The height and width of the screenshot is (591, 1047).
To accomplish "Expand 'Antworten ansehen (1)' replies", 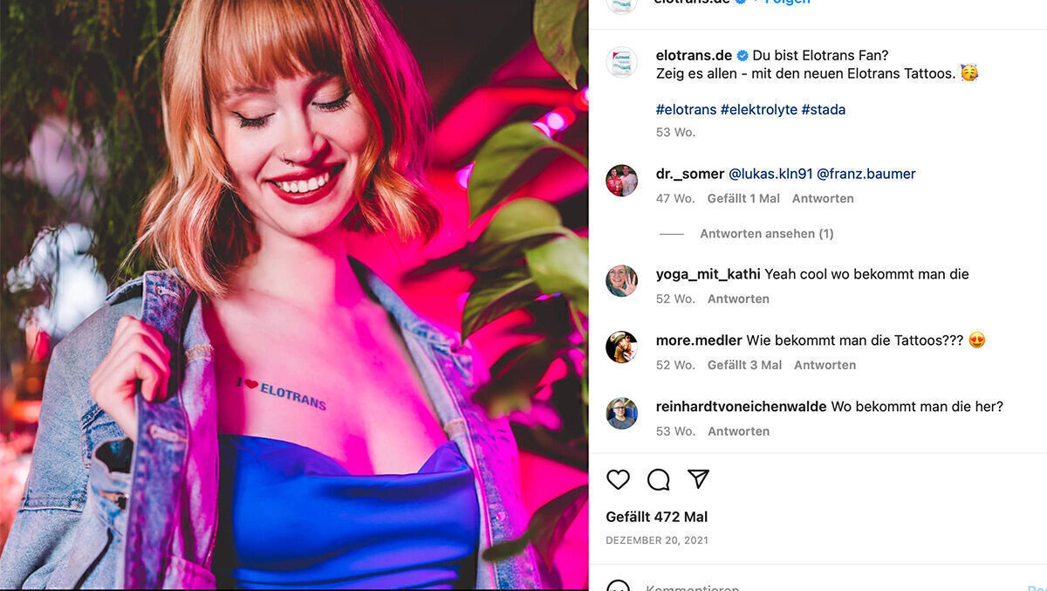I will pos(766,234).
